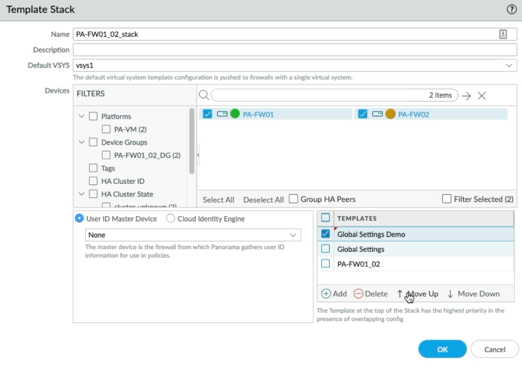Check the HA Cluster ID filter checkbox
Viewport: 522px width, 367px height.
click(x=93, y=181)
